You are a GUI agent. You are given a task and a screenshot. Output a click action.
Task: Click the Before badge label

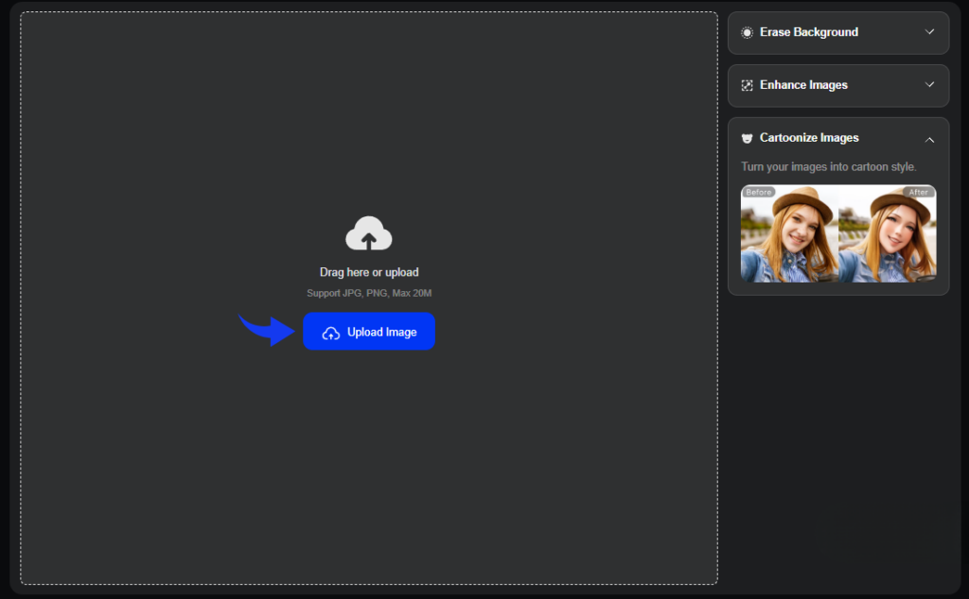coord(758,191)
